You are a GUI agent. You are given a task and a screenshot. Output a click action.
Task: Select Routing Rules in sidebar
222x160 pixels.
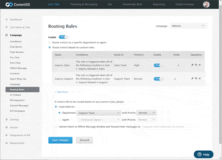pos(23,89)
